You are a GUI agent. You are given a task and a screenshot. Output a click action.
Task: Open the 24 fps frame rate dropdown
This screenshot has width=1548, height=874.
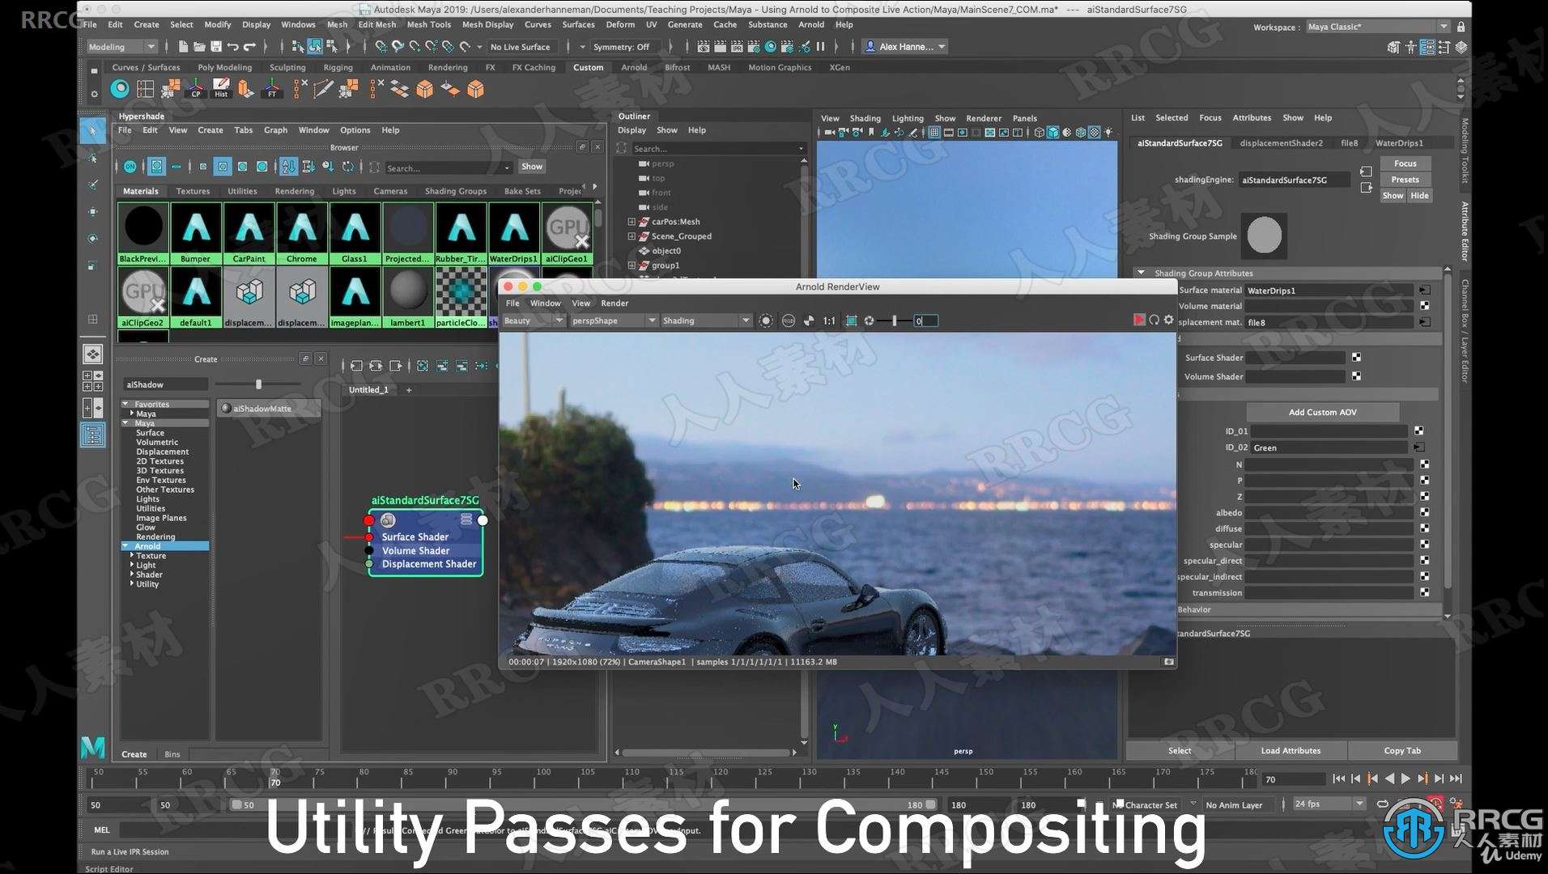(1329, 804)
